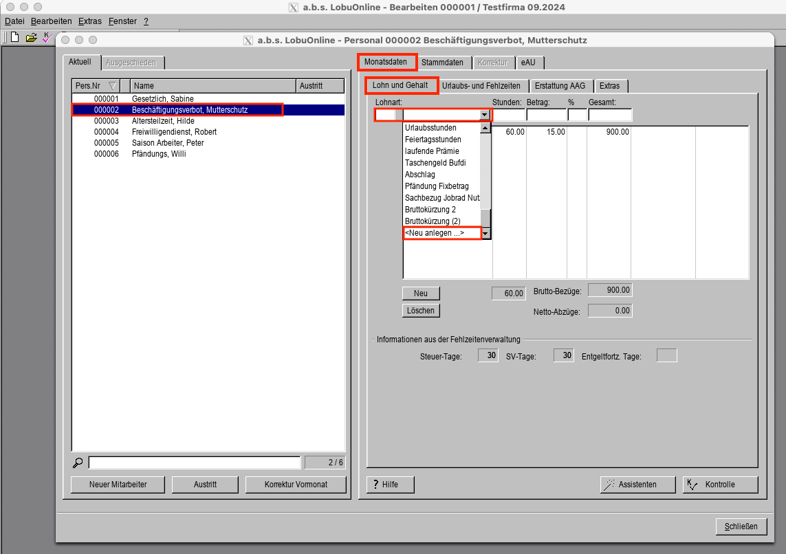Expand the Lohnart dropdown arrow
This screenshot has width=786, height=554.
point(485,115)
